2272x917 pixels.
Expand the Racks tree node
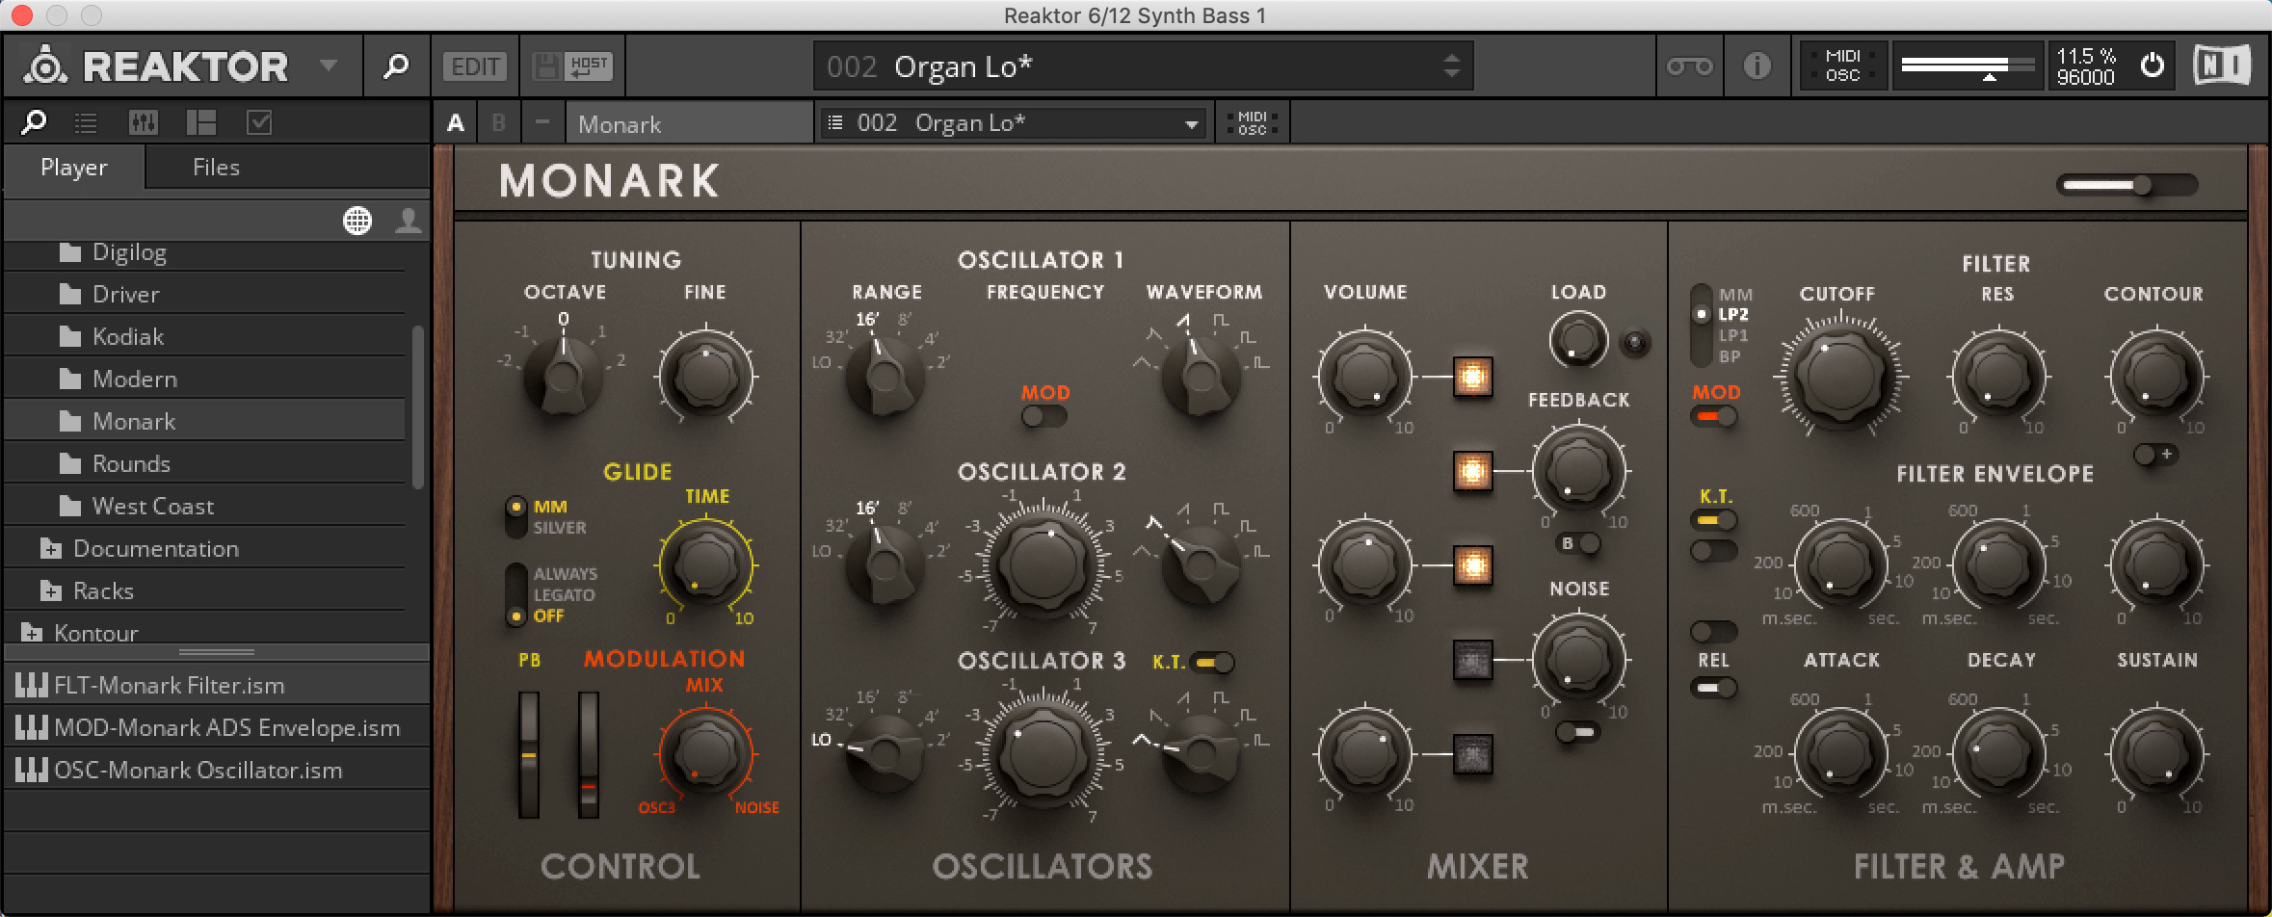coord(50,591)
